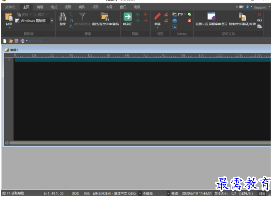Click the editor horizontal scrollbar track
The width and height of the screenshot is (275, 199).
140,143
